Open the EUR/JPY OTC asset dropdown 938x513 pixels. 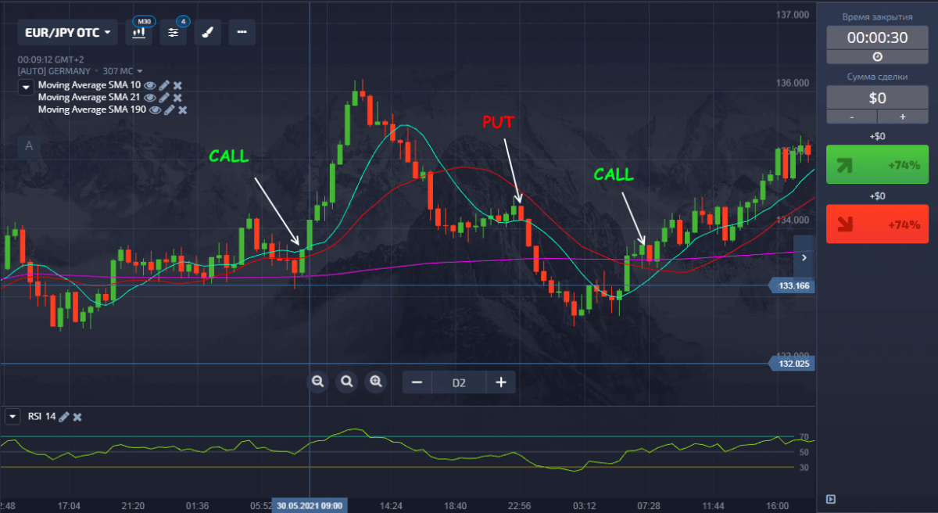pos(67,33)
